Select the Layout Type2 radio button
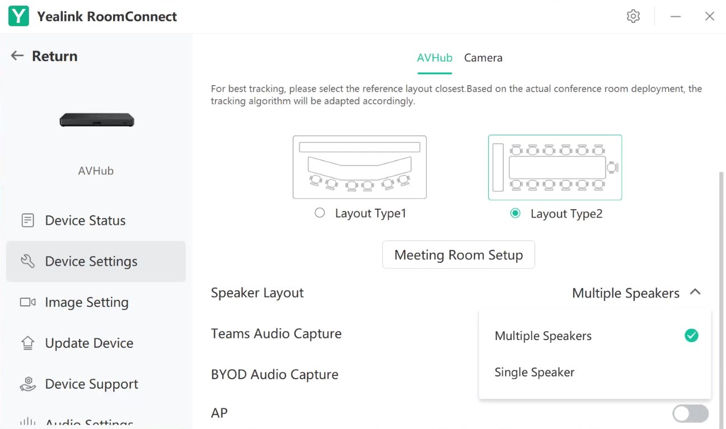The height and width of the screenshot is (429, 726). point(515,213)
